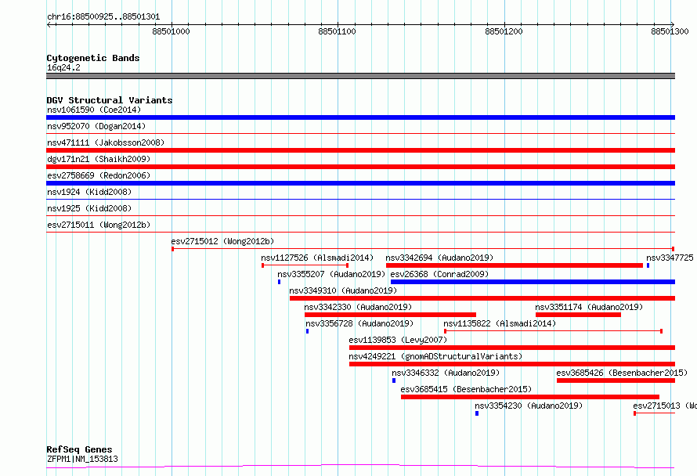Screen dimensions: 697x476
Task: Click the dgv171n21 (Shaikh2009) label
Action: (99, 159)
